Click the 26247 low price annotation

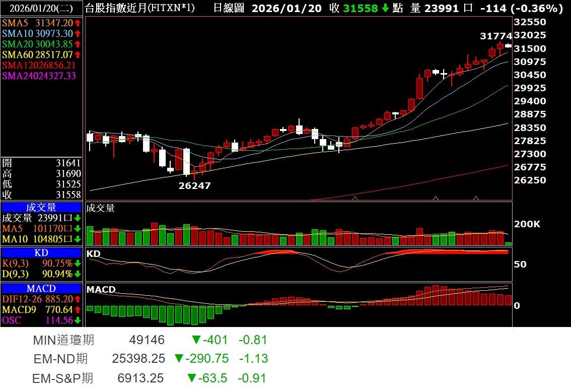(194, 186)
